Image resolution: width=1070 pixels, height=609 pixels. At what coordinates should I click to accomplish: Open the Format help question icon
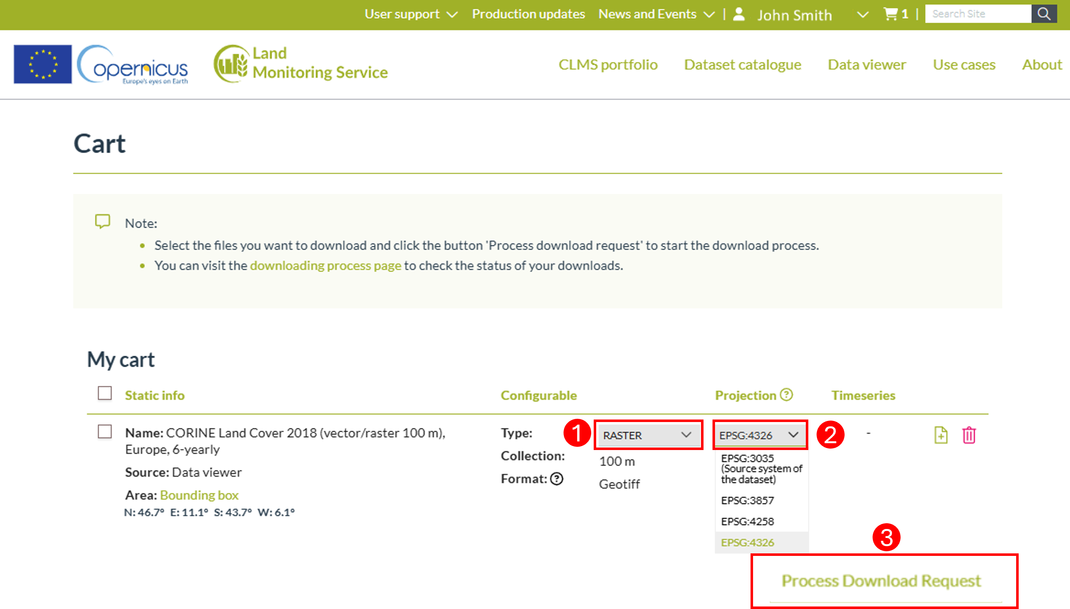[557, 478]
